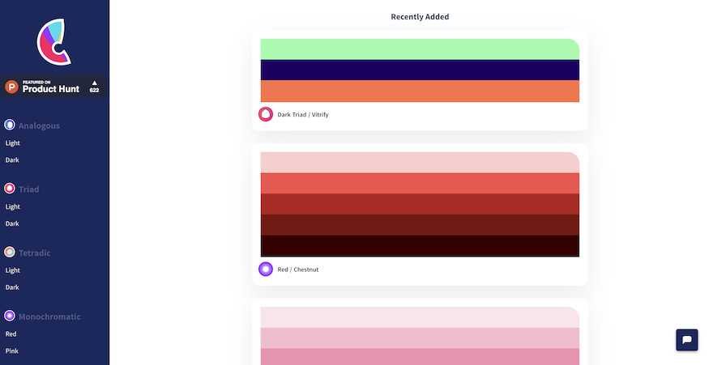Screen dimensions: 713x365
Task: Click the Triad circle icon in the sidebar
Action: (10, 189)
